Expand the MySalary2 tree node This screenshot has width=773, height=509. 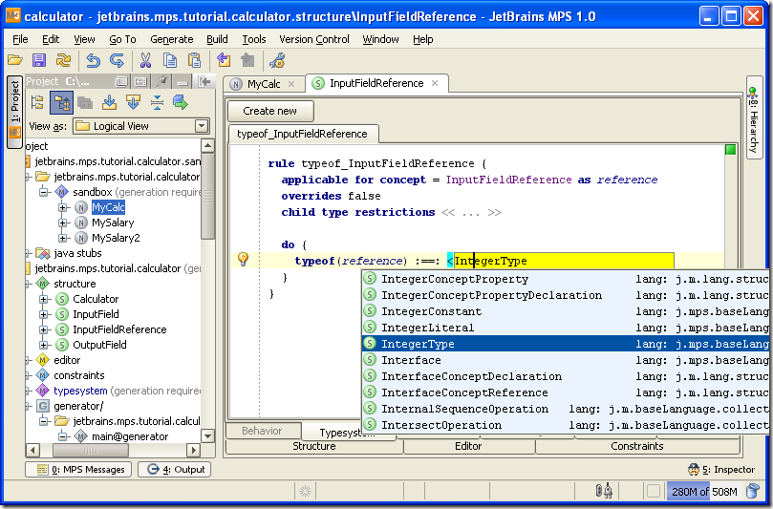pyautogui.click(x=63, y=239)
